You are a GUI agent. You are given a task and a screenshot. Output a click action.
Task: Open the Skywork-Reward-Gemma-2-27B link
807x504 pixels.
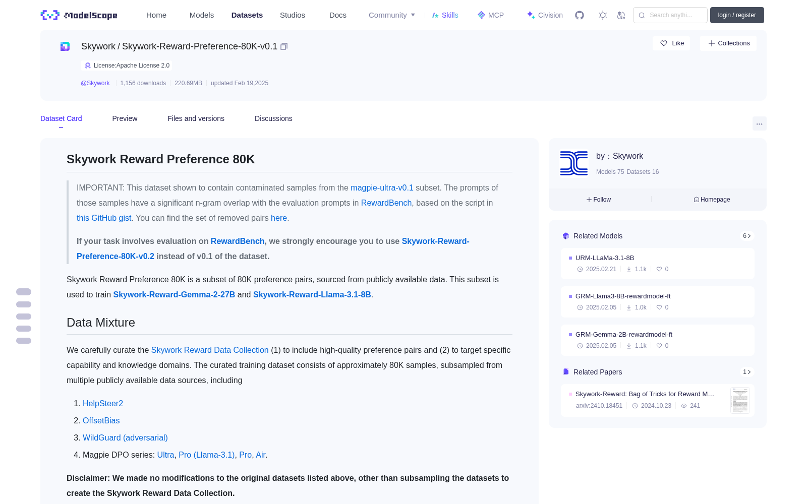(x=174, y=294)
